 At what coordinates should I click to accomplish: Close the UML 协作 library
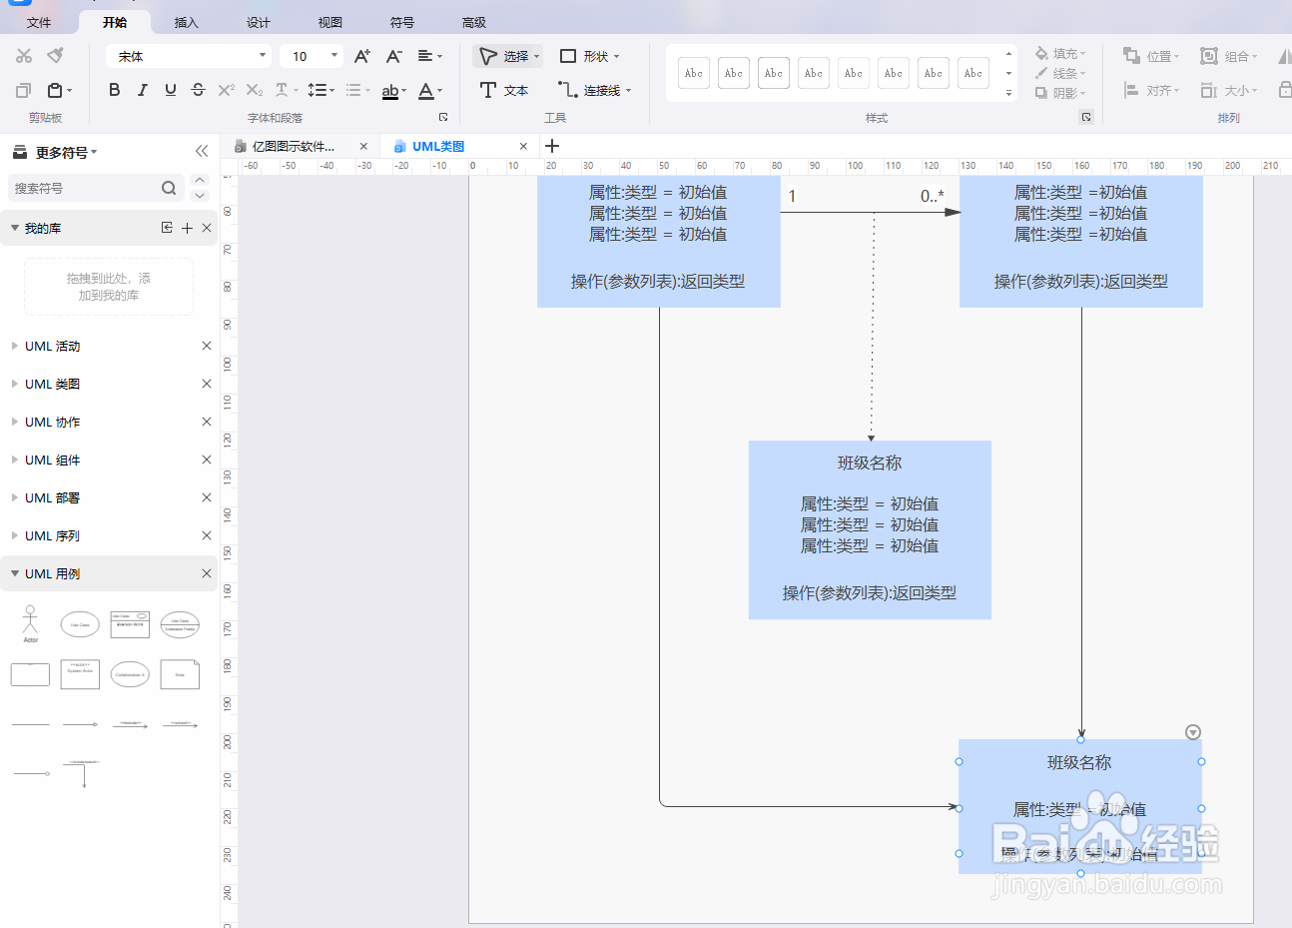click(207, 422)
